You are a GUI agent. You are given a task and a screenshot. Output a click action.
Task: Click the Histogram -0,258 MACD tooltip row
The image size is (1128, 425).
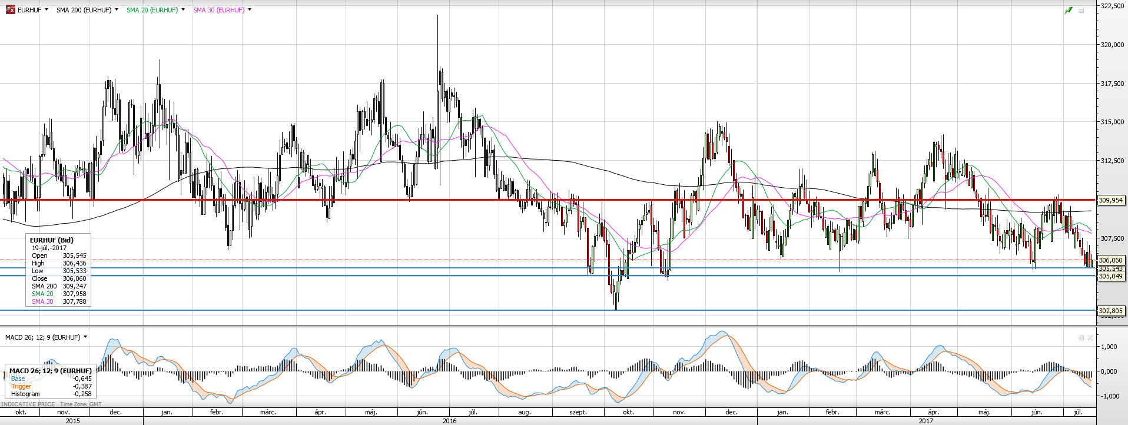pos(51,394)
